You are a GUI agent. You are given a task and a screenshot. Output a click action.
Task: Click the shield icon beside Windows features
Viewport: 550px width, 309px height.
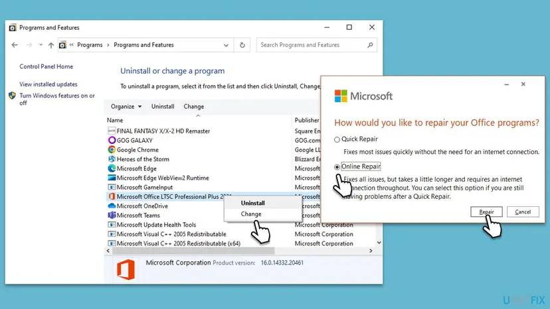(12, 95)
